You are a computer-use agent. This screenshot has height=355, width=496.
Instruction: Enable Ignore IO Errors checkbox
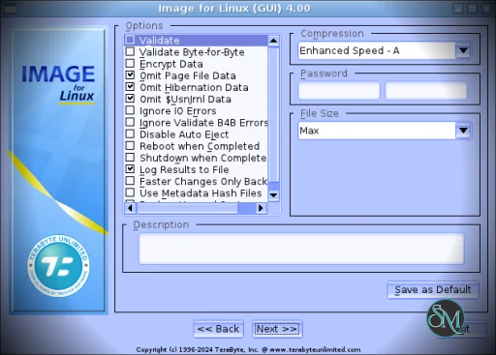tap(130, 110)
